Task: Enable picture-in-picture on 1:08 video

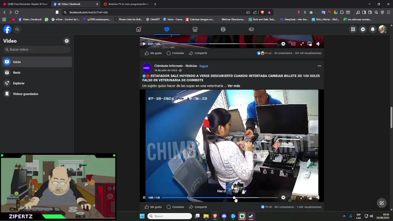Action: tap(309, 197)
